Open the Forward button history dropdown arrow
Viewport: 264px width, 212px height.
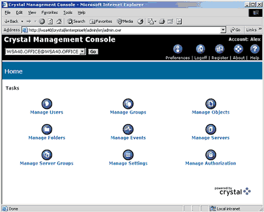(35, 21)
